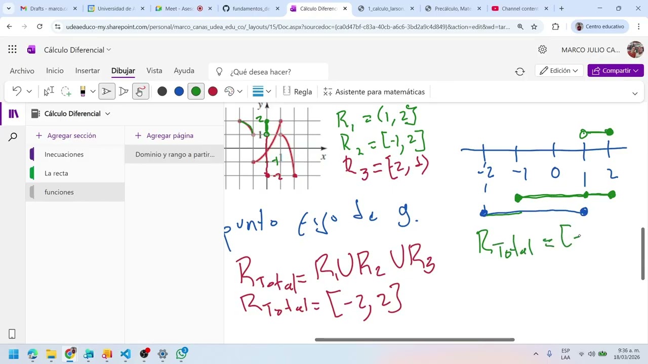The image size is (648, 364).
Task: Open the app launcher waffle icon
Action: click(x=12, y=50)
